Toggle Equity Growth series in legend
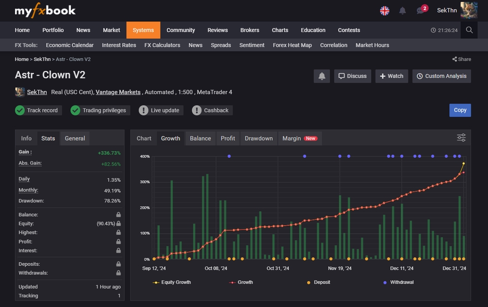Image resolution: width=488 pixels, height=307 pixels. coord(172,282)
